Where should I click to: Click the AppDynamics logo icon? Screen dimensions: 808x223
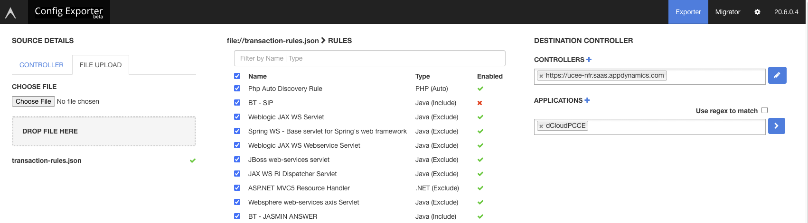10,13
